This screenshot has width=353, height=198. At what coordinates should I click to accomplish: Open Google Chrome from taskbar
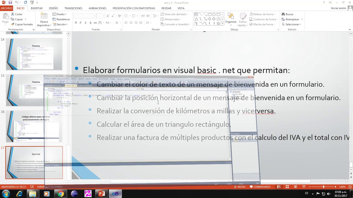click(x=60, y=194)
